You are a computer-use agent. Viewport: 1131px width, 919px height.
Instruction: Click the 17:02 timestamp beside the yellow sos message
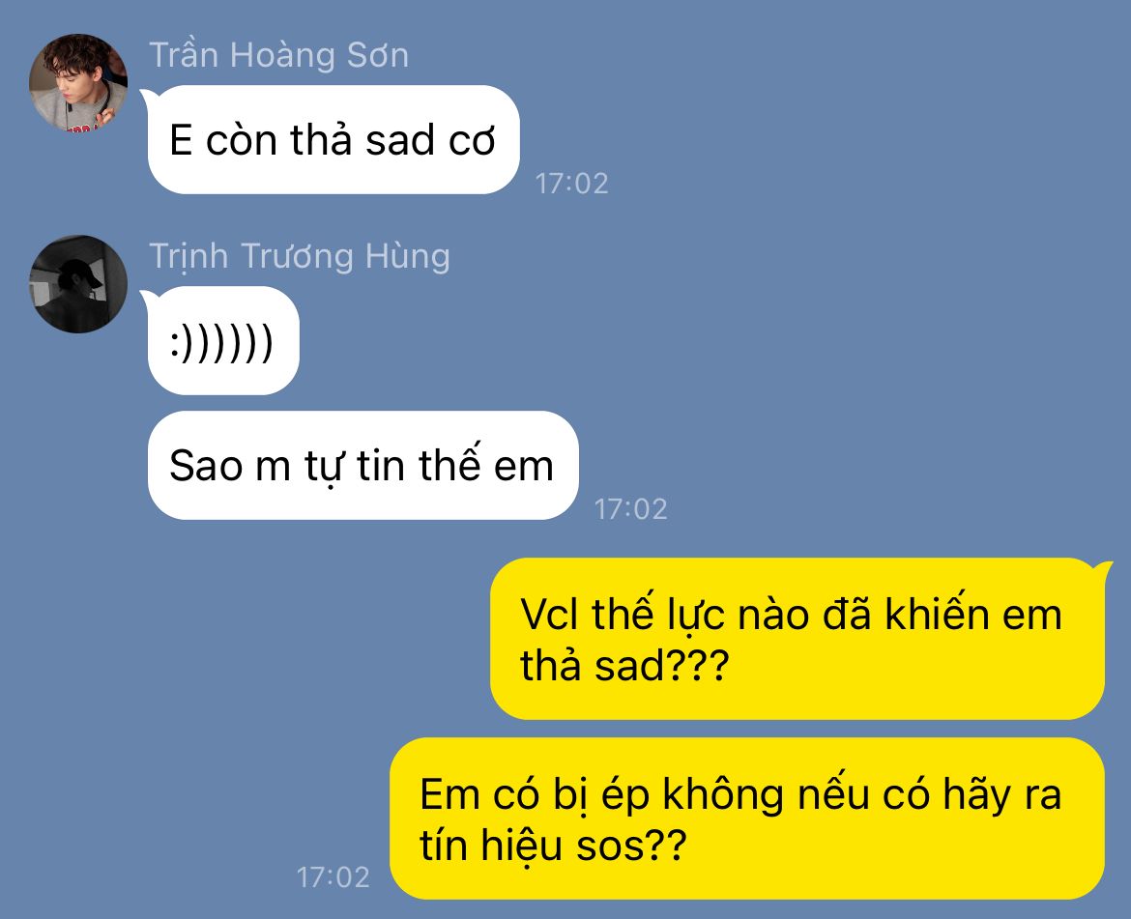[333, 877]
